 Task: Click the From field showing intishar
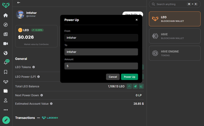point(101,38)
